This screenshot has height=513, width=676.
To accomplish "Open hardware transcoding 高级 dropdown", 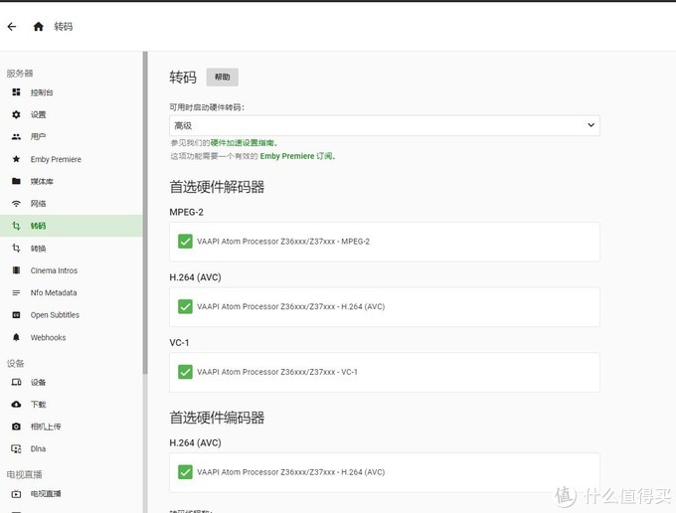I will click(385, 125).
